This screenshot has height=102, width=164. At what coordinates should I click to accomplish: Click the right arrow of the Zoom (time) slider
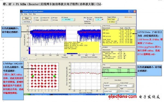click(131, 78)
